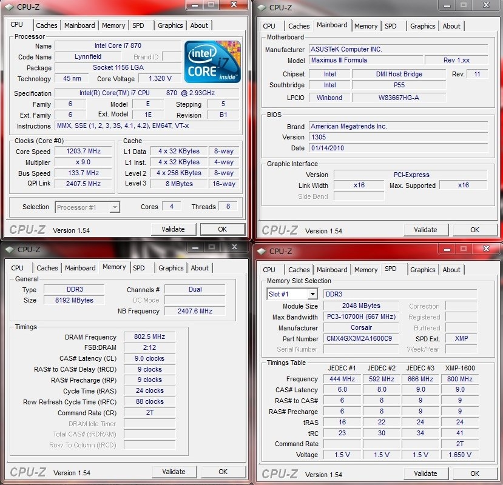The width and height of the screenshot is (503, 485).
Task: Open Mainboard tab in the Memory window
Action: (x=80, y=268)
